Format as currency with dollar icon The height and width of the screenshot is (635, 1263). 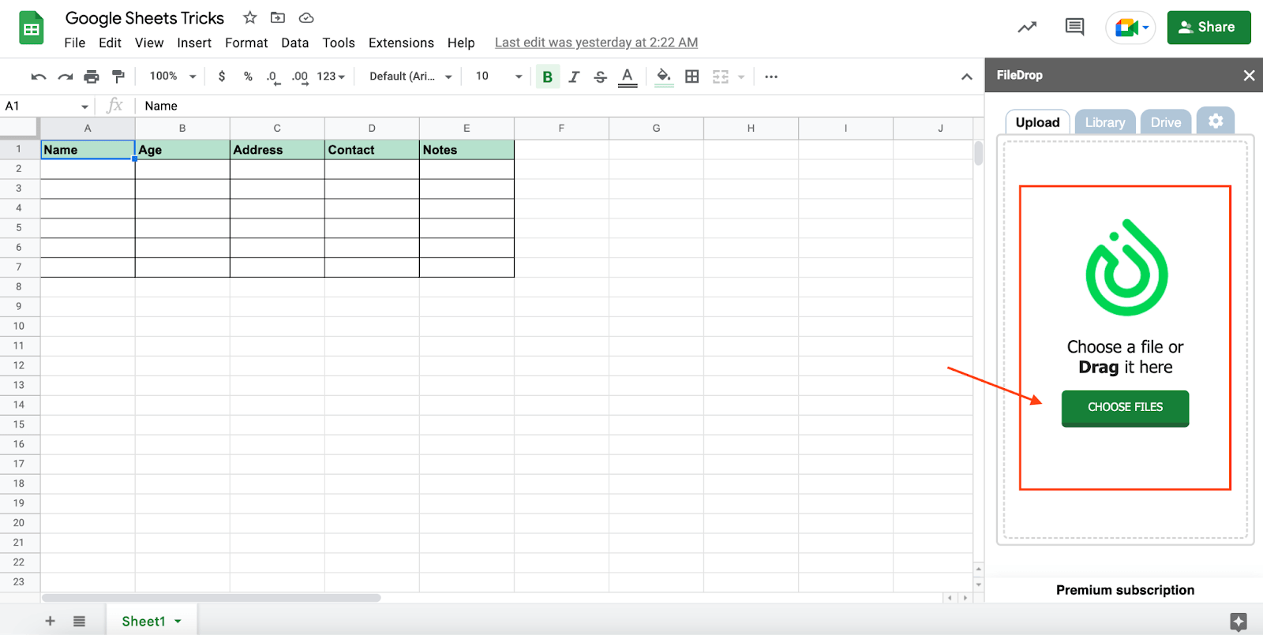222,77
